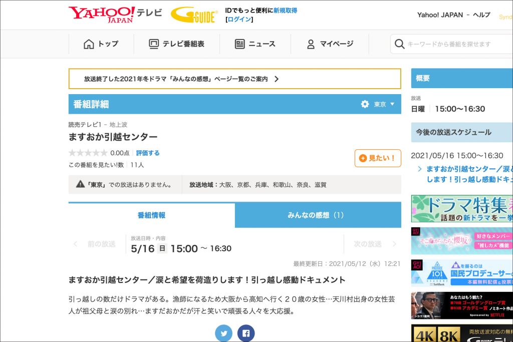Click the ログイン link
513x342 pixels.
tap(239, 20)
